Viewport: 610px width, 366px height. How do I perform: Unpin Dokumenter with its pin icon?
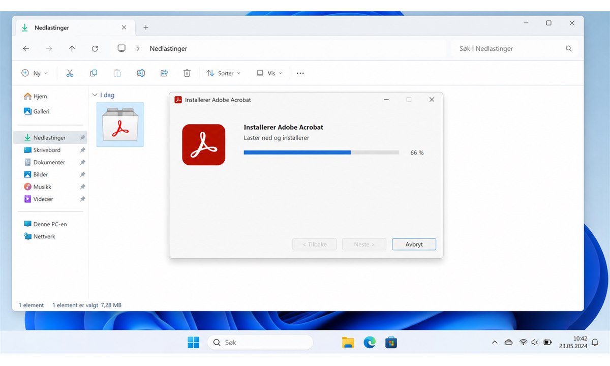pos(82,162)
